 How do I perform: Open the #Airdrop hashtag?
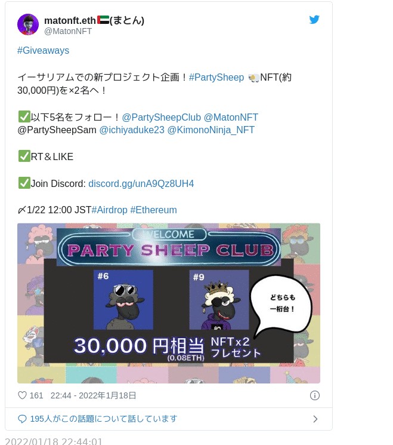109,210
